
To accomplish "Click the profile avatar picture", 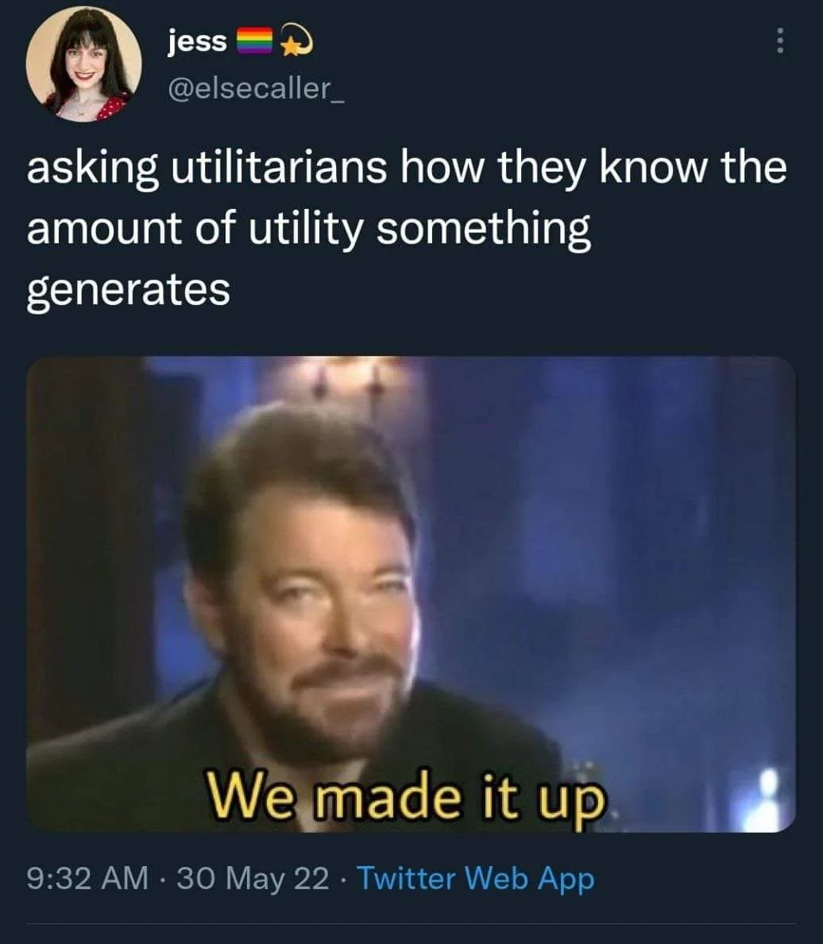I will point(83,64).
